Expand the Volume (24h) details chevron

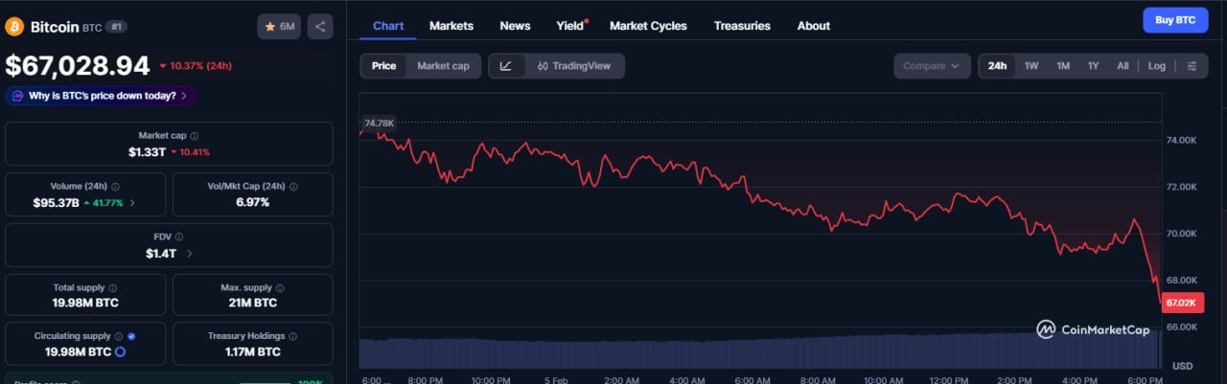pyautogui.click(x=132, y=202)
